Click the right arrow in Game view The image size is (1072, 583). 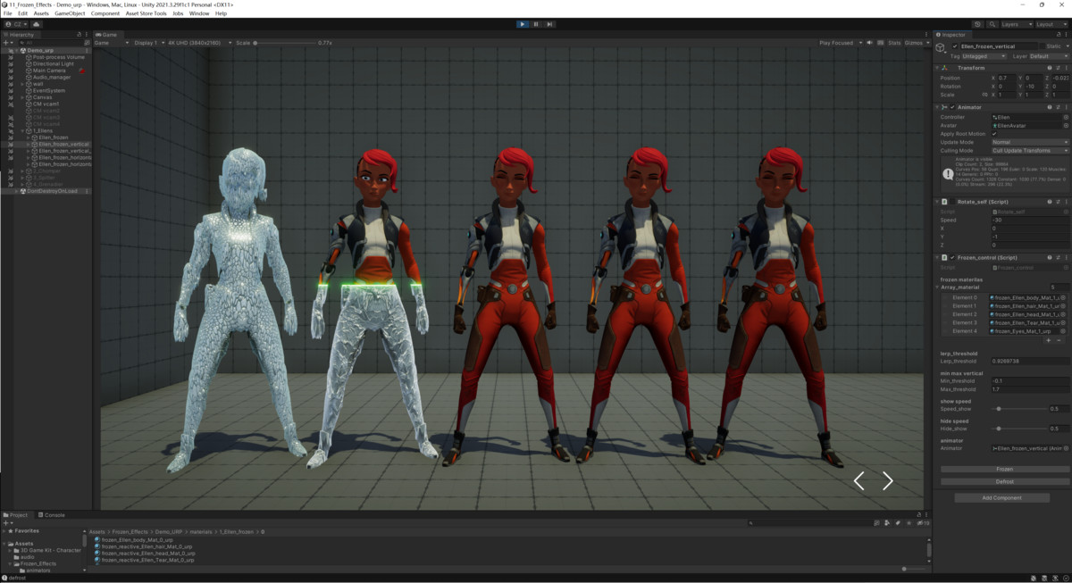point(887,481)
